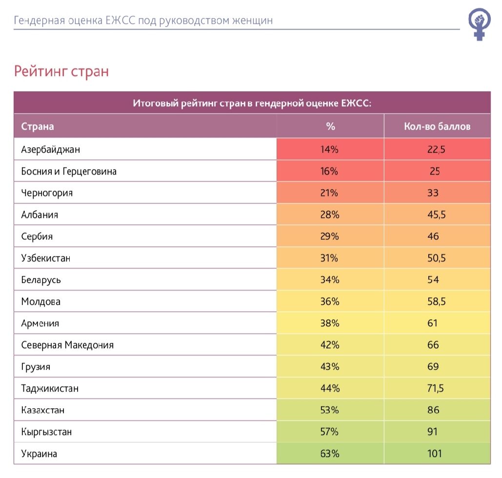Select the 71,5 score for Таджикистан
The height and width of the screenshot is (478, 502).
[x=436, y=389]
